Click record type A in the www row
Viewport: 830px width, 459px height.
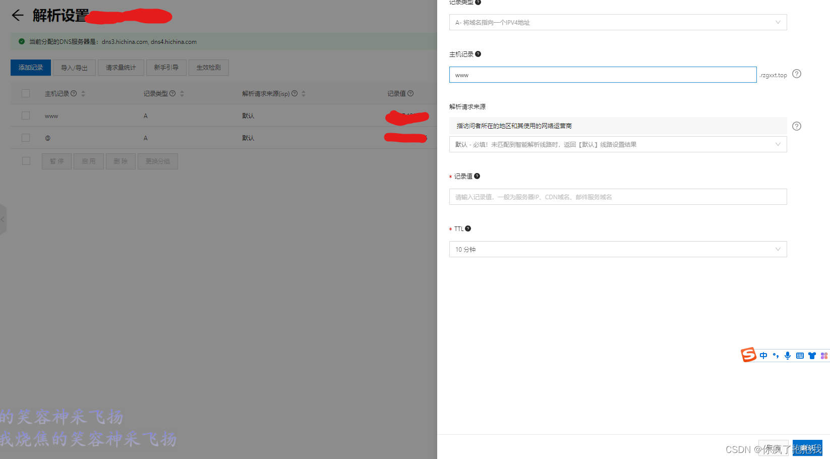tap(146, 116)
